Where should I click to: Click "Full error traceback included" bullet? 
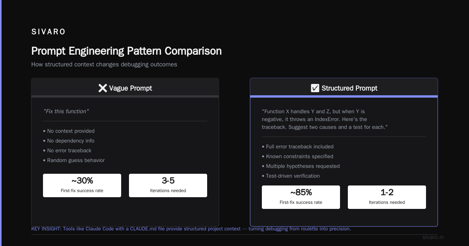click(298, 146)
